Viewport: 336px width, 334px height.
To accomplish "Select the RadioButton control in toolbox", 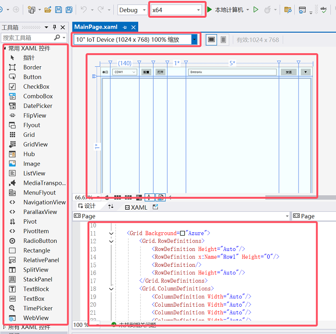I will (40, 241).
